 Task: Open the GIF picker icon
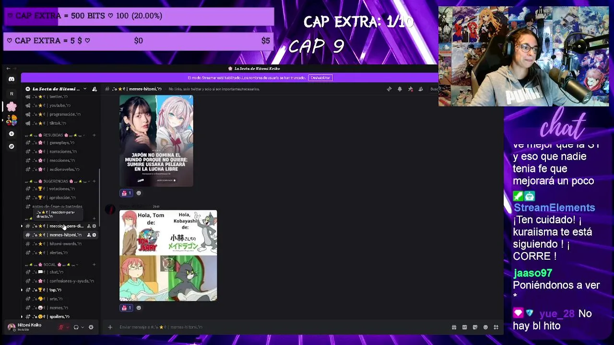tap(464, 327)
